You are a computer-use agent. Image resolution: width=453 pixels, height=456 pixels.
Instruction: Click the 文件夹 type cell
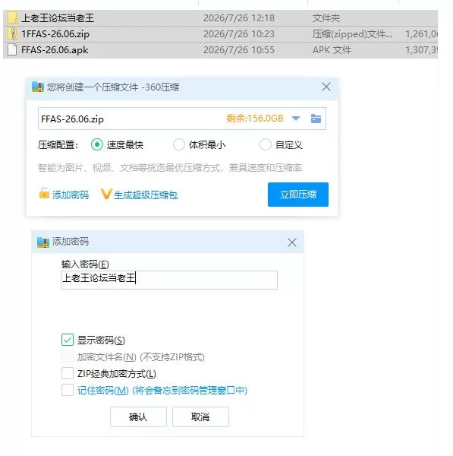[x=326, y=18]
